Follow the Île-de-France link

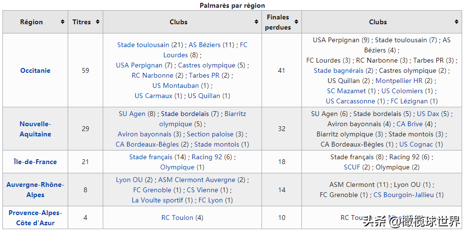[35, 162]
